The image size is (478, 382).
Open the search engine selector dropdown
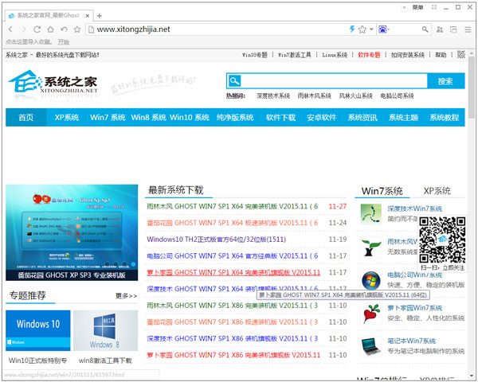tap(386, 29)
